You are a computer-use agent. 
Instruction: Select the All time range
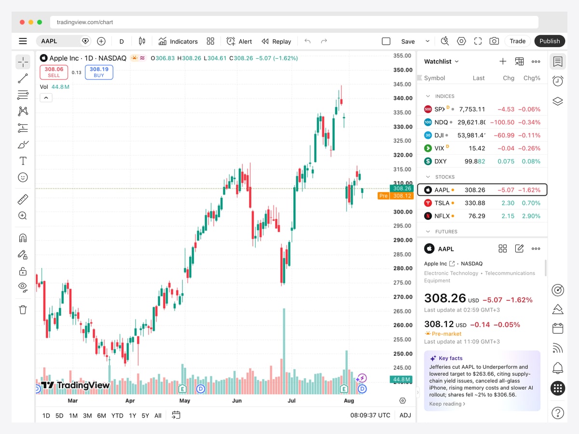pos(158,415)
